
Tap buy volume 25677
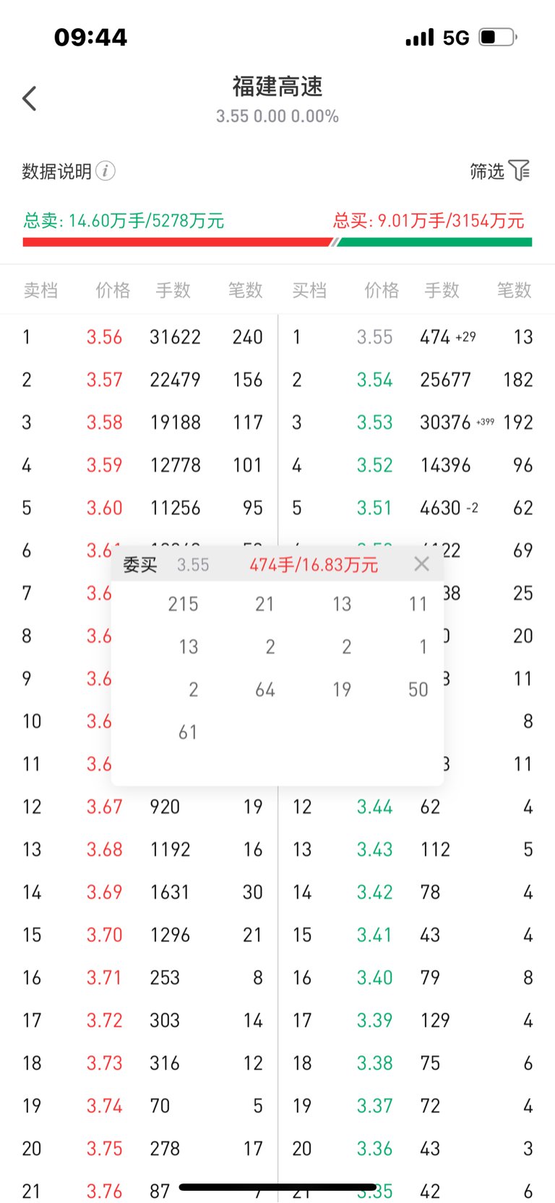(446, 380)
